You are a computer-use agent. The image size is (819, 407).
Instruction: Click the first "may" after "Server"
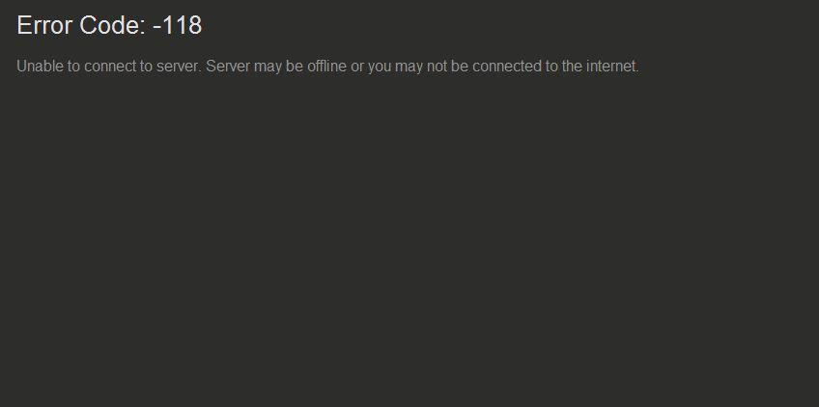click(x=268, y=67)
